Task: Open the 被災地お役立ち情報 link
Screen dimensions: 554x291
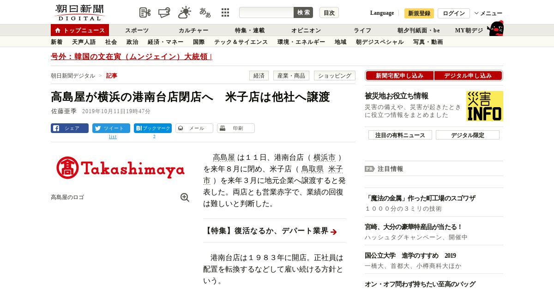Action: pyautogui.click(x=397, y=96)
